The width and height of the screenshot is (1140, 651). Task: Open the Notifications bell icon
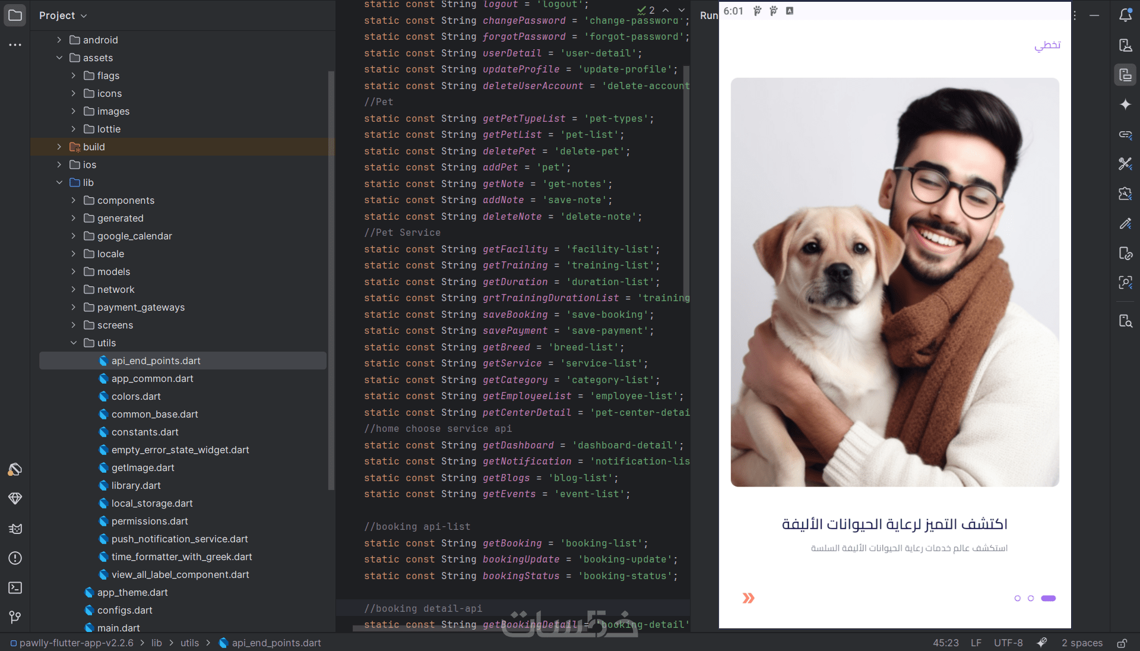1125,15
